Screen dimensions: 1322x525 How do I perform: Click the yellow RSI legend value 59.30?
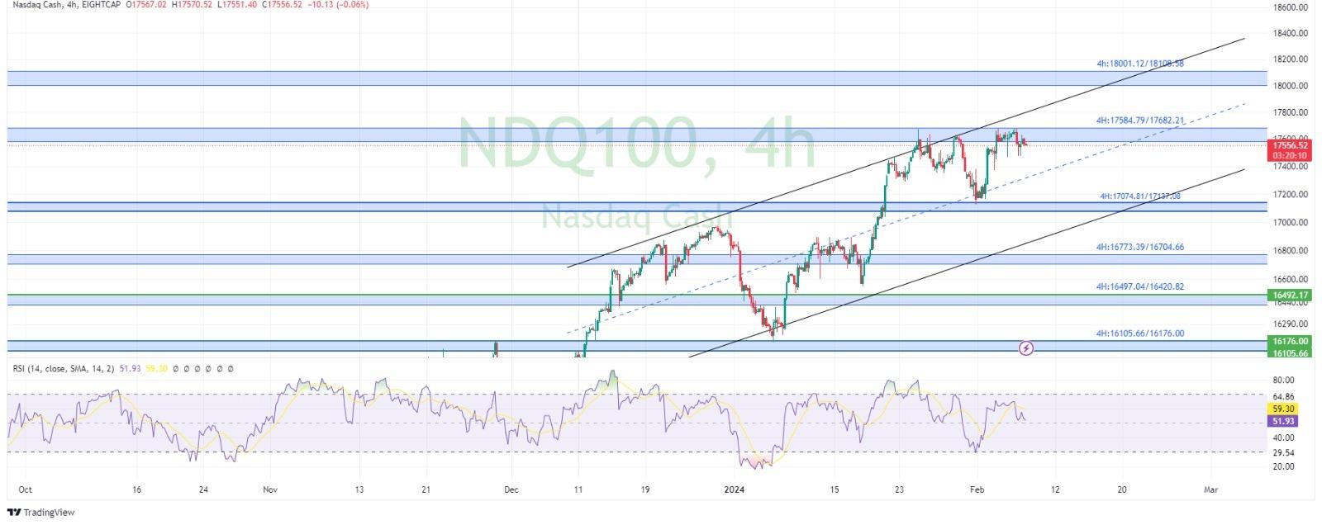point(156,369)
